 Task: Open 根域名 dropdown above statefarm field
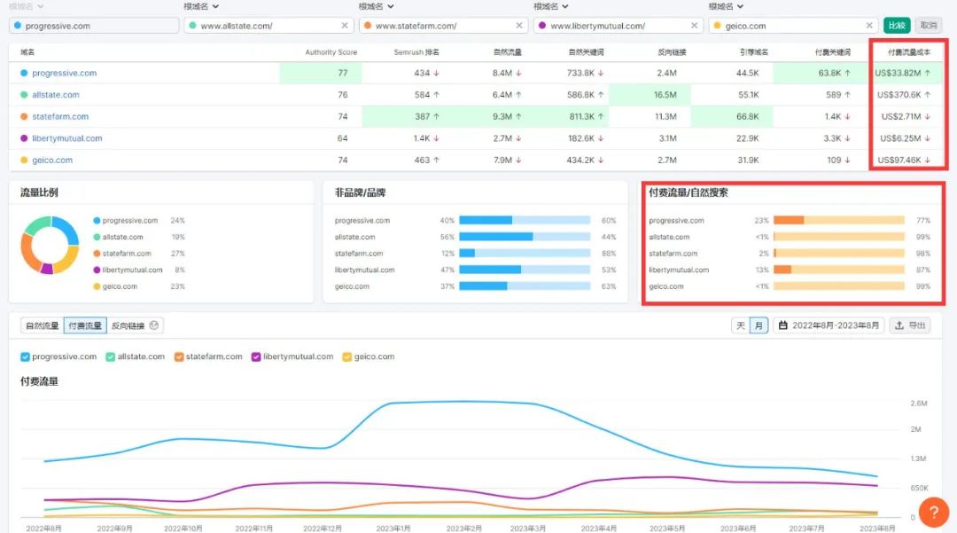pos(376,6)
